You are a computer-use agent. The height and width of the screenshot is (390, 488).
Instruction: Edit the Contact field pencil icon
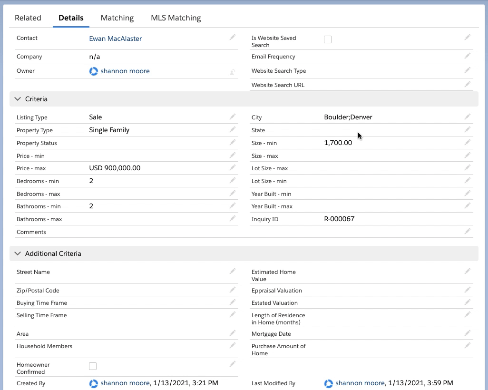[233, 38]
